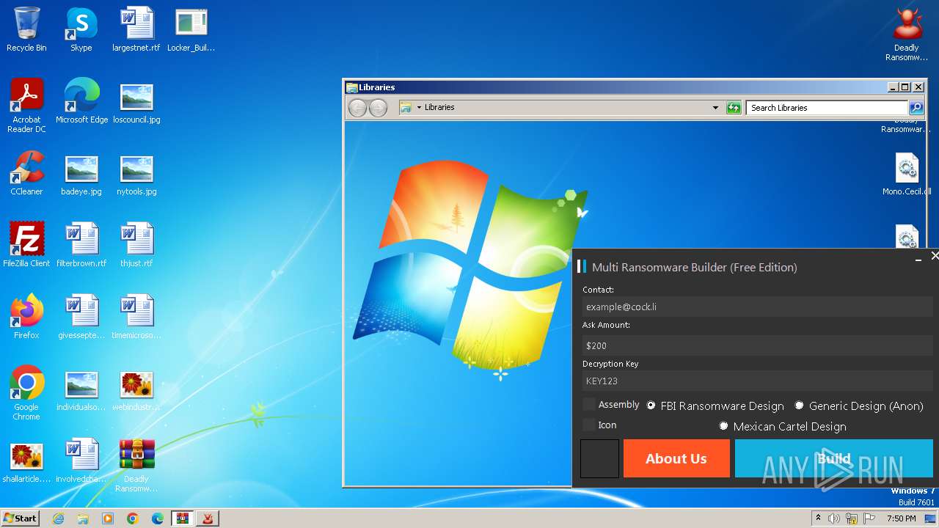Screen dimensions: 939x528
Task: Click the Search Libraries magnifier button
Action: click(x=916, y=108)
